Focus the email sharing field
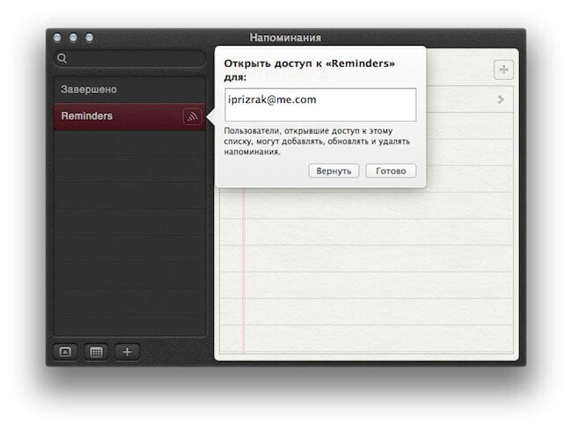The height and width of the screenshot is (430, 572). point(320,105)
